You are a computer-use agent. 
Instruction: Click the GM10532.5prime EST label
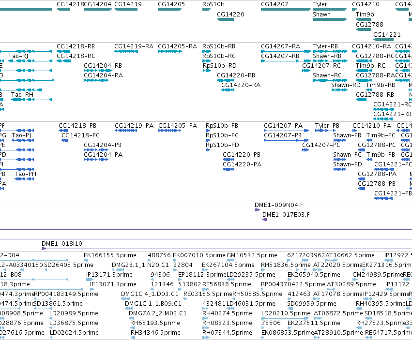click(x=252, y=255)
